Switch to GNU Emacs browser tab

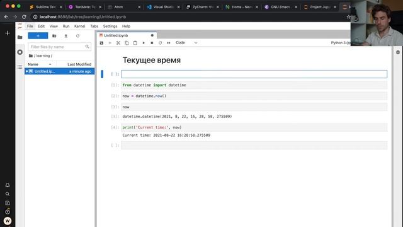(281, 7)
